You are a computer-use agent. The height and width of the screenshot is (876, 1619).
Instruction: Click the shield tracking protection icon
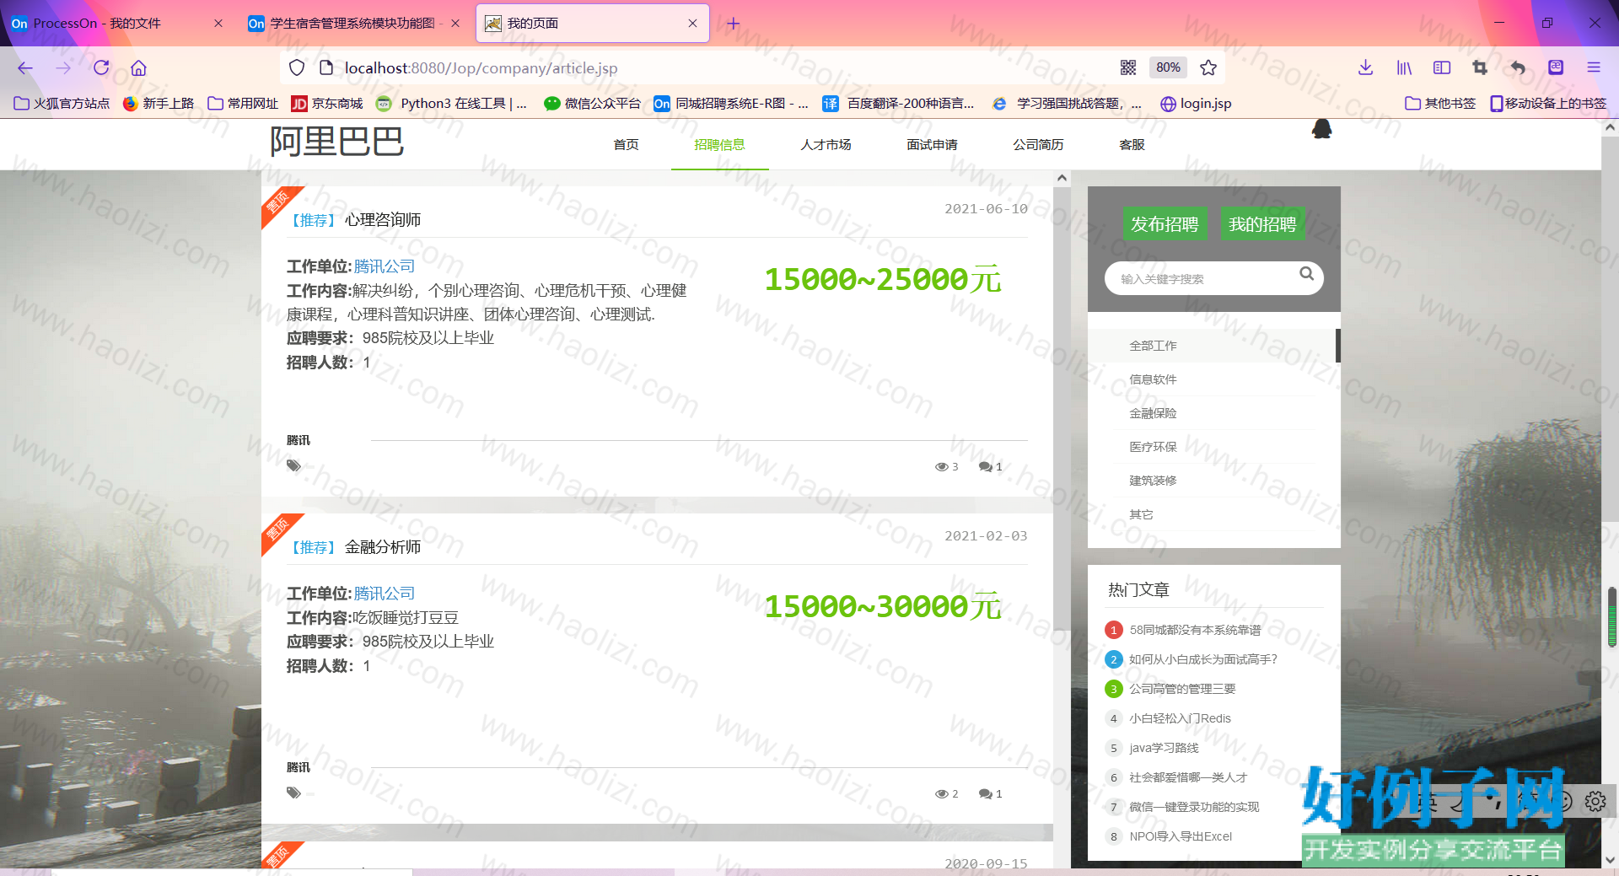(x=297, y=68)
